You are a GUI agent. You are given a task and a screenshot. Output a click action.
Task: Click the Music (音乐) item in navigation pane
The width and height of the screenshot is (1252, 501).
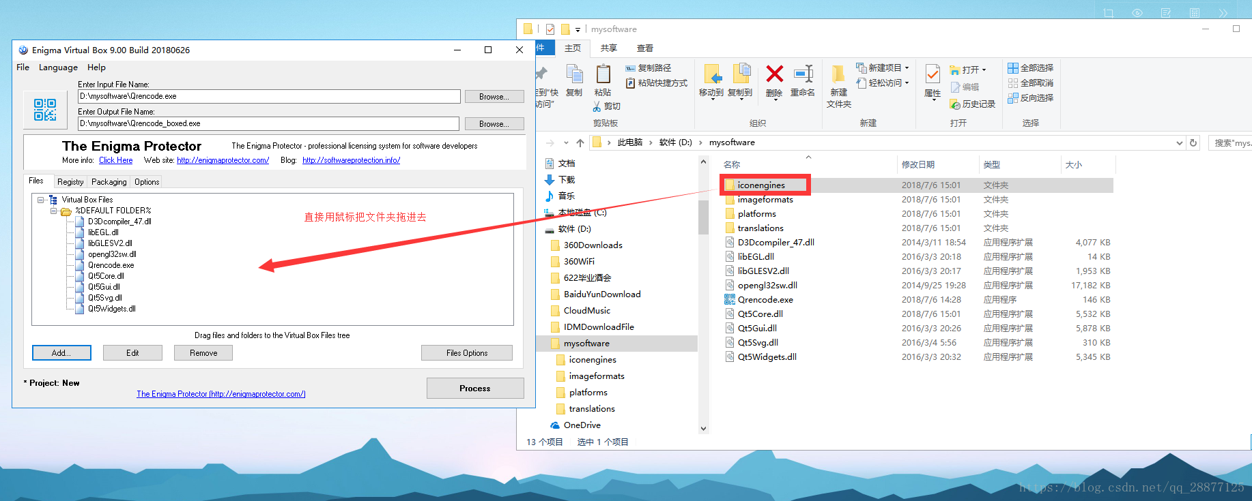(x=560, y=196)
